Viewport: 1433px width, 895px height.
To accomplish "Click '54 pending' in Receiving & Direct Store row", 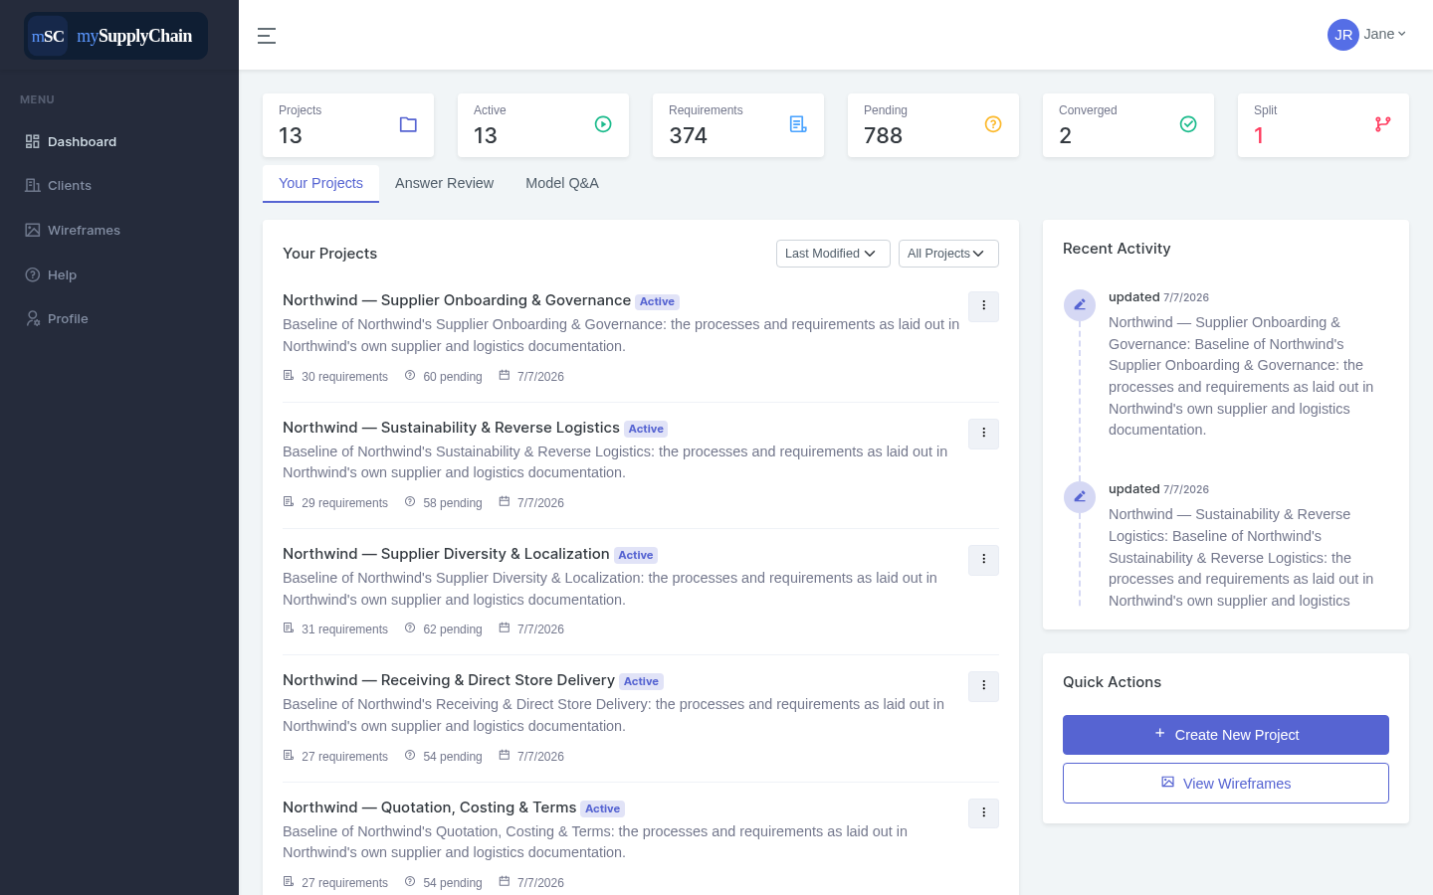I will [453, 757].
